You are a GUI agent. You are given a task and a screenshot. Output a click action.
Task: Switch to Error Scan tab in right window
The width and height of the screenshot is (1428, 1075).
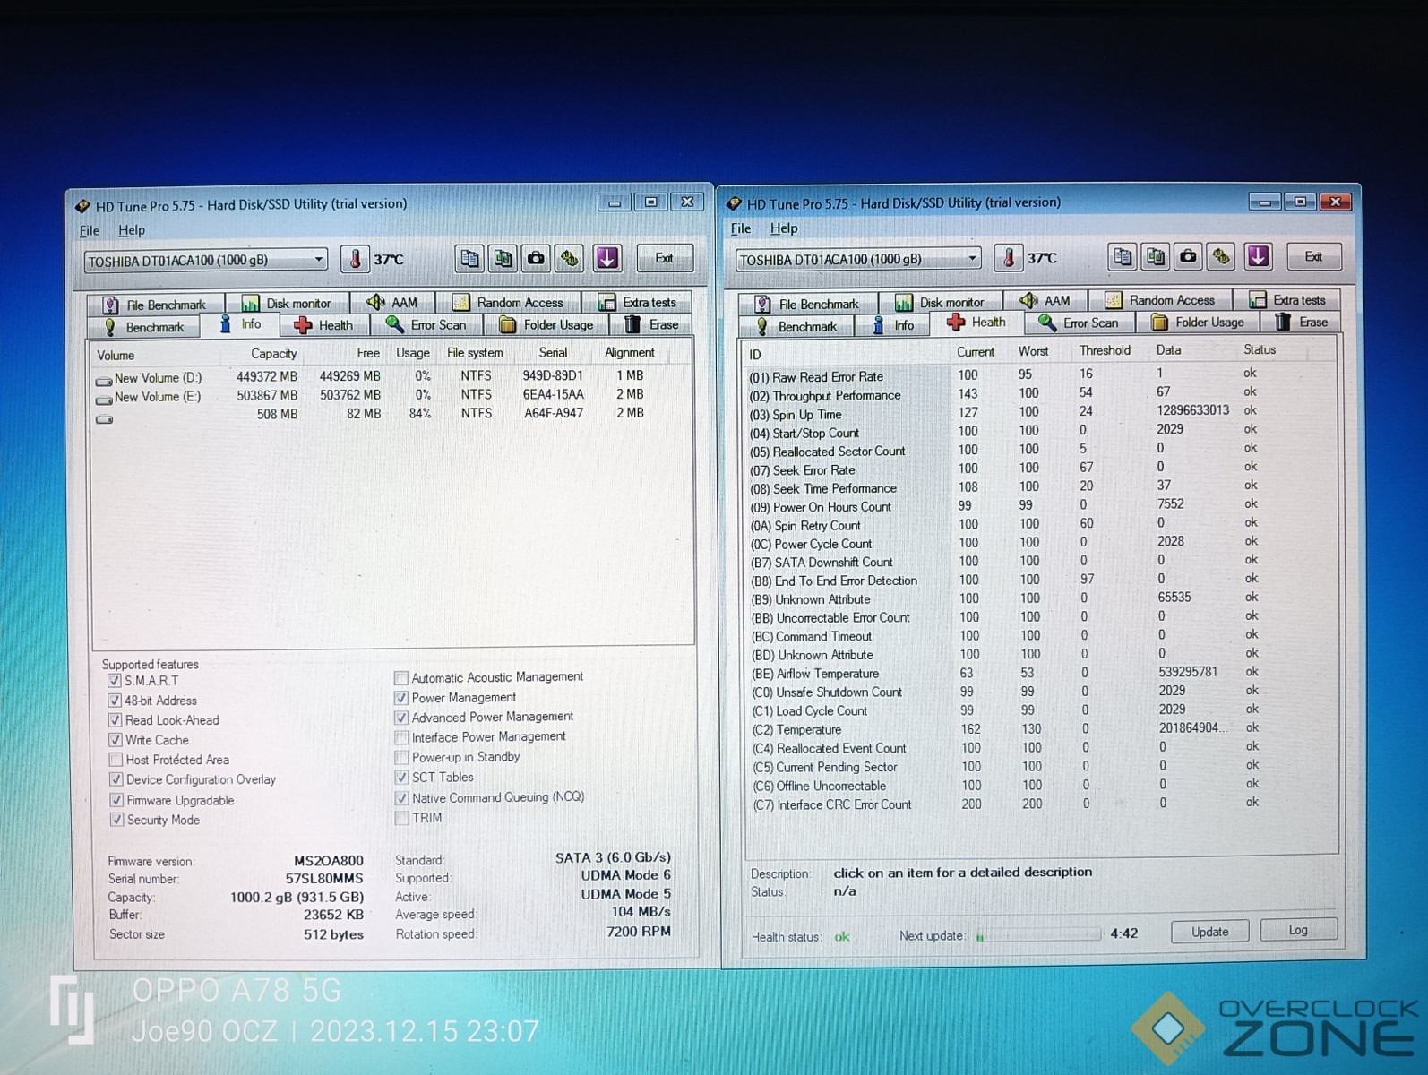(x=1080, y=323)
